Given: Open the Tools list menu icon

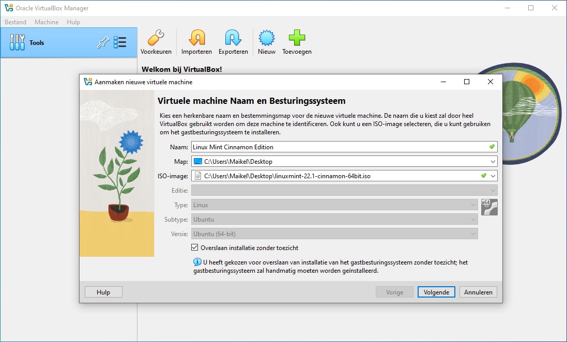Looking at the screenshot, I should (x=120, y=42).
